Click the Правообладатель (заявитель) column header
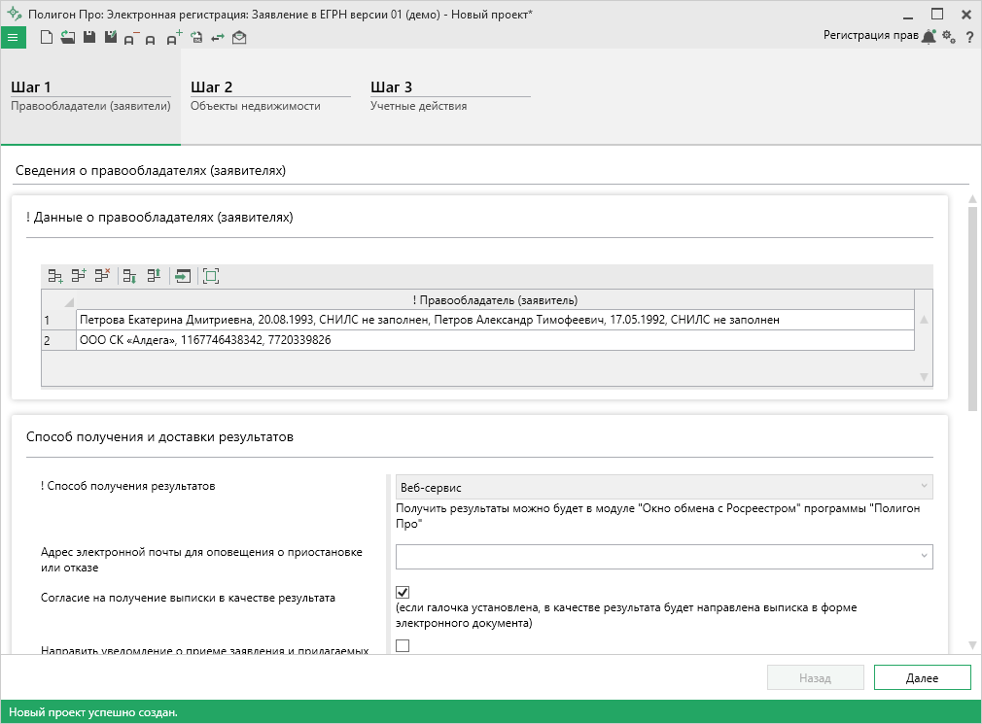This screenshot has height=724, width=982. tap(494, 299)
